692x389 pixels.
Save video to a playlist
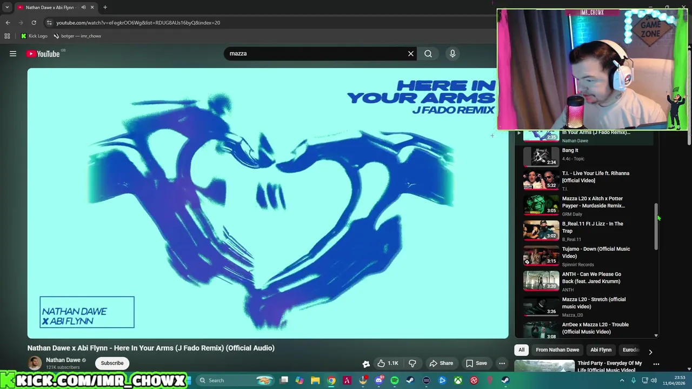point(476,363)
